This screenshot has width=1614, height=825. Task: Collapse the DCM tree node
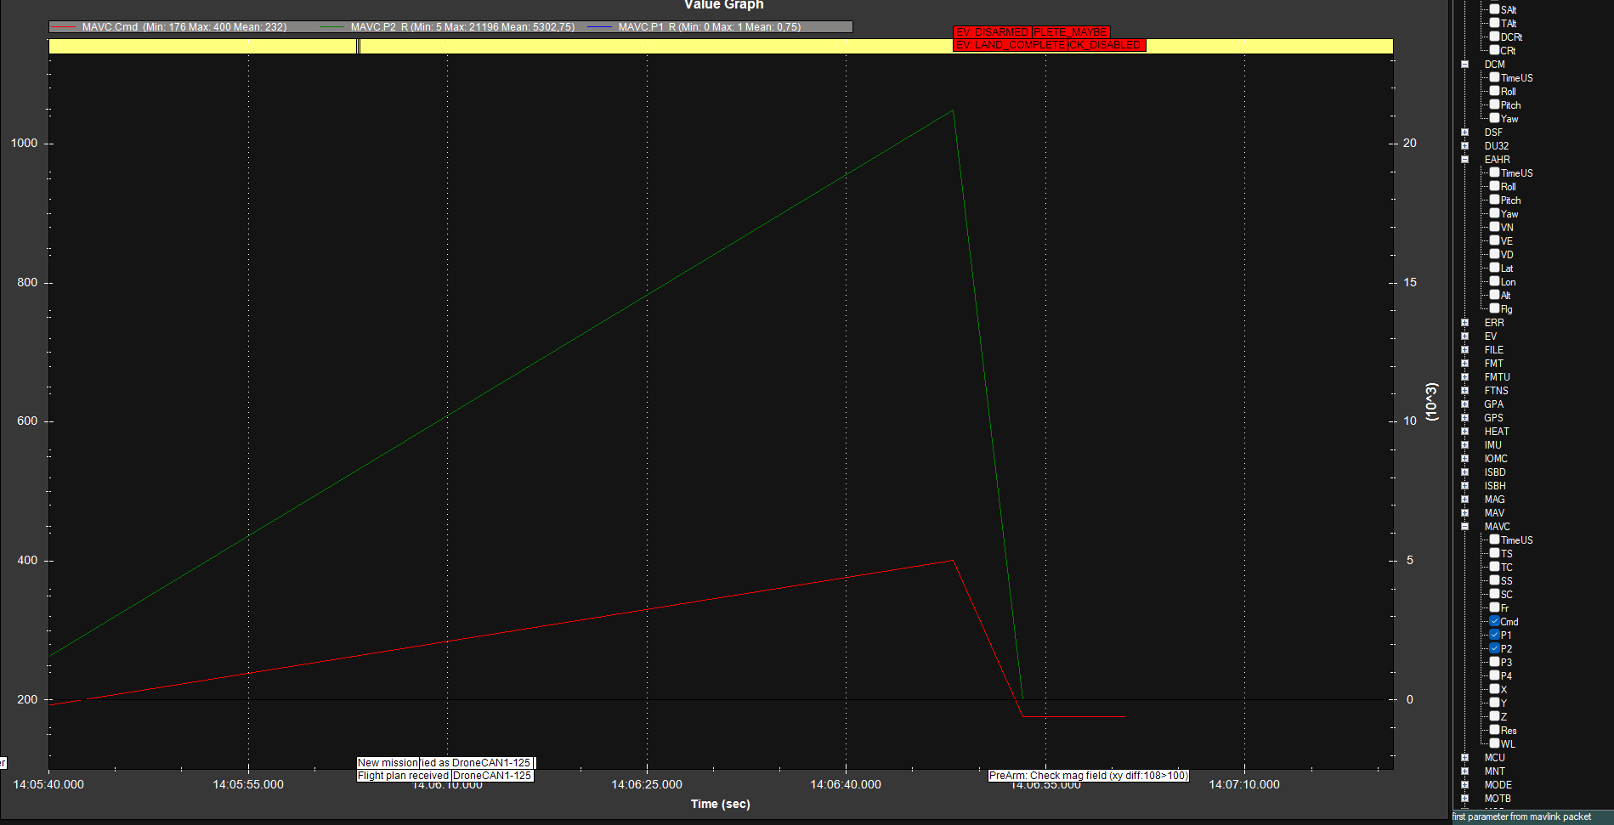(x=1464, y=65)
